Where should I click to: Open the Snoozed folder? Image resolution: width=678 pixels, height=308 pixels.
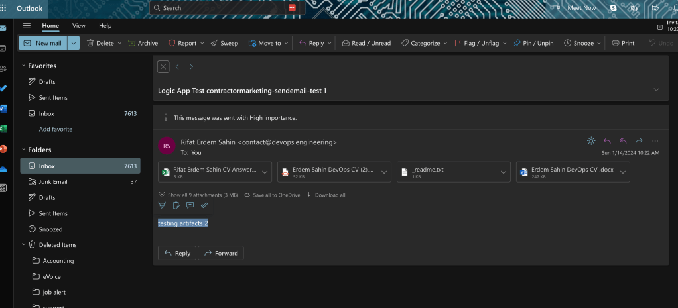click(80, 229)
